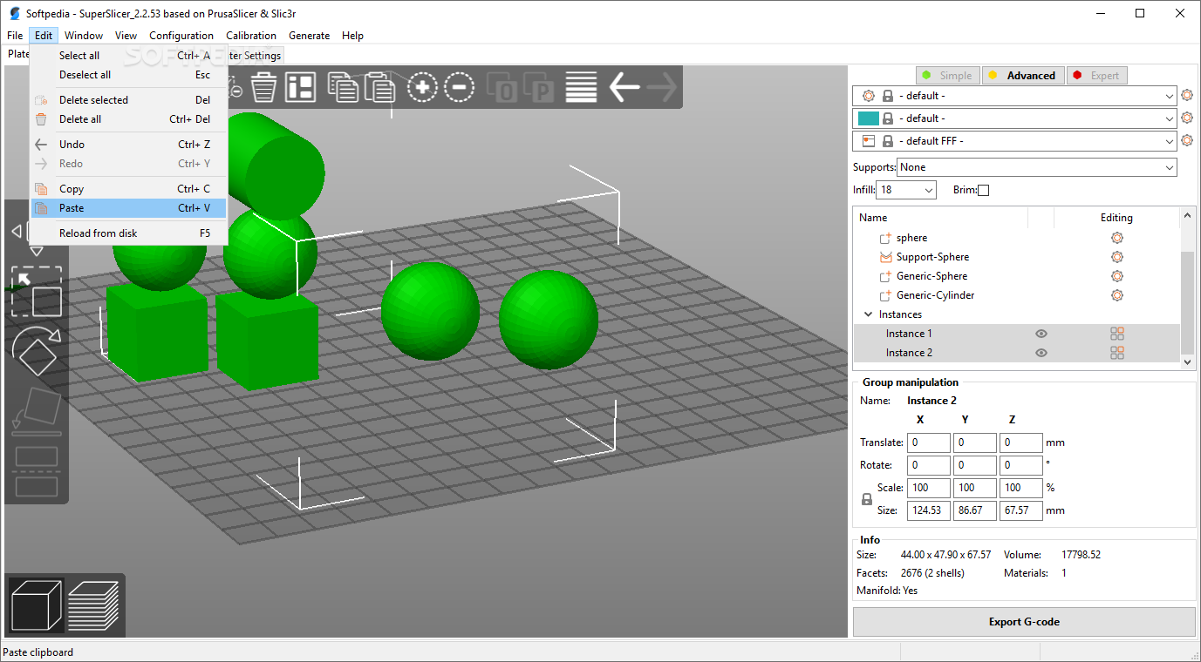Open the Help menu

point(352,36)
